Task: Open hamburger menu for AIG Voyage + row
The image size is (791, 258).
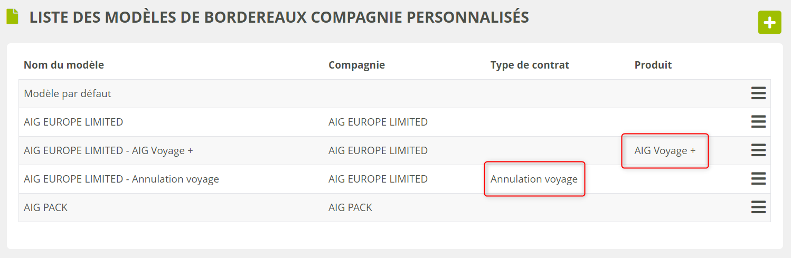Action: (x=758, y=150)
